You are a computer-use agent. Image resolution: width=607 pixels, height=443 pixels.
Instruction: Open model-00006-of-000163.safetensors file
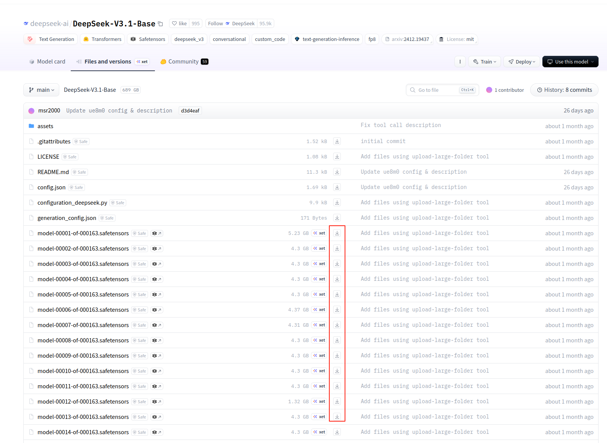click(x=83, y=310)
